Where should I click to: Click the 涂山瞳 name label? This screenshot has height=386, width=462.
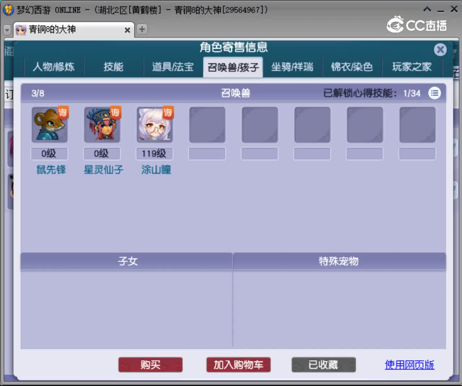point(156,170)
